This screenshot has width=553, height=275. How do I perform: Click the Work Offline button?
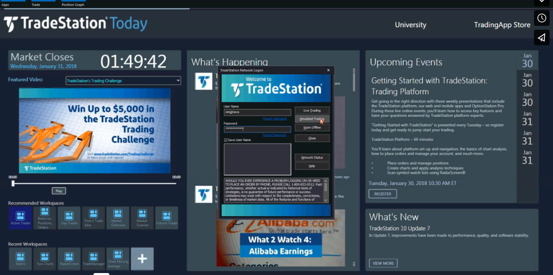pyautogui.click(x=312, y=128)
